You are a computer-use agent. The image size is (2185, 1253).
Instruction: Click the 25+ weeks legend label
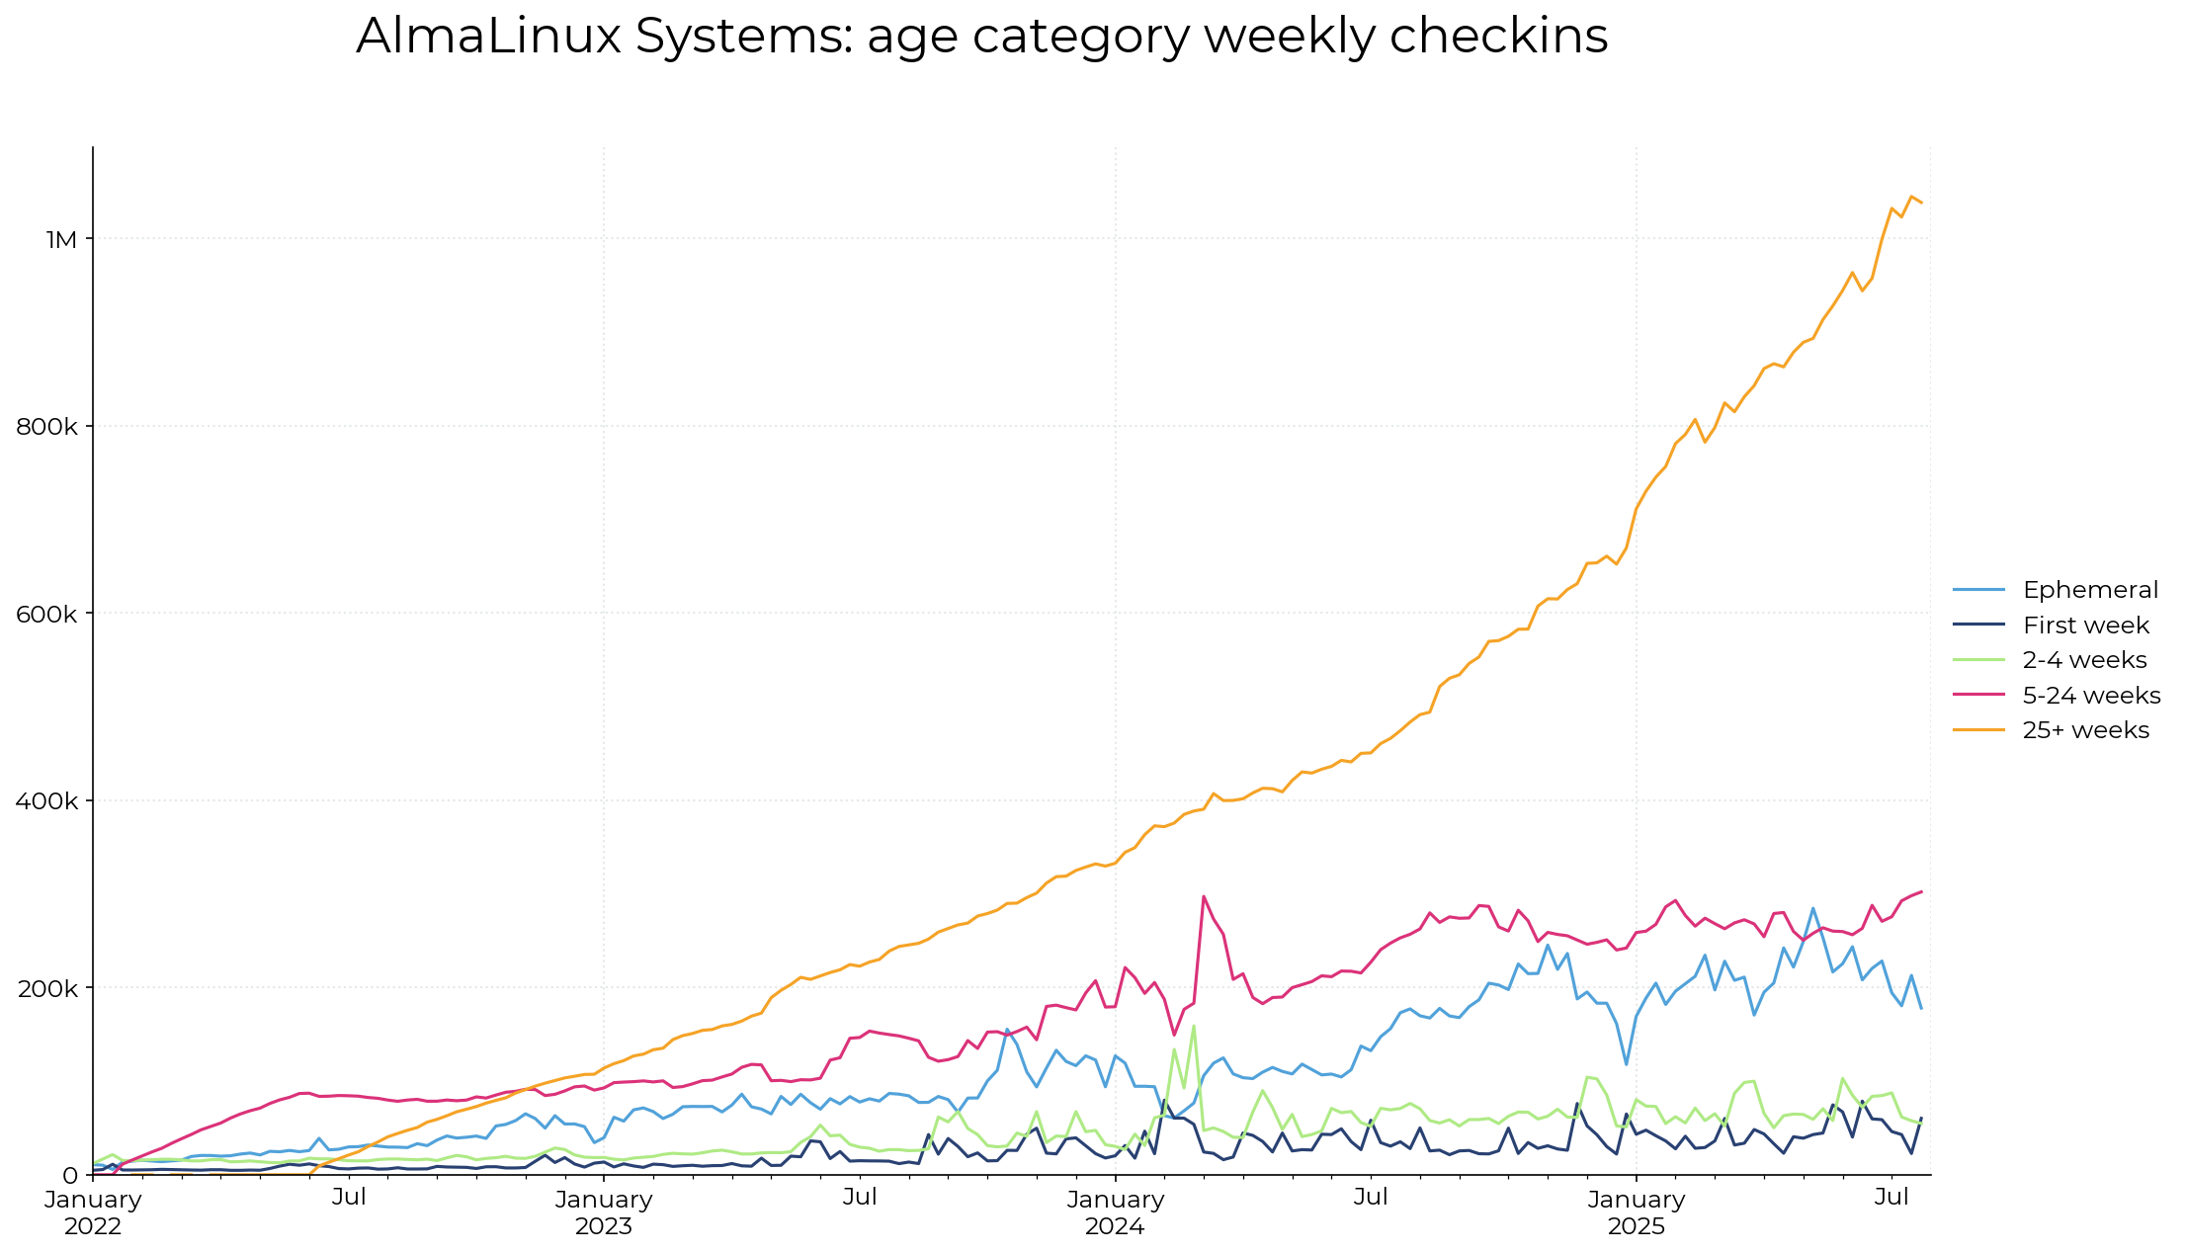point(2086,730)
